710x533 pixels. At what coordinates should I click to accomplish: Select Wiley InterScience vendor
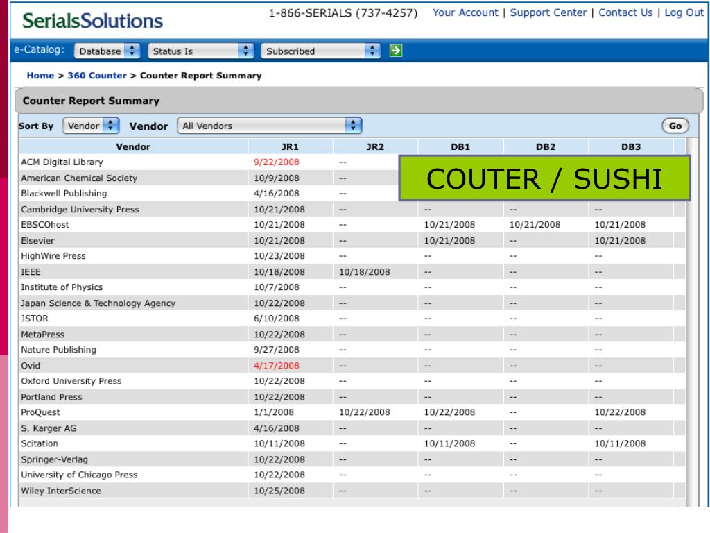point(61,491)
